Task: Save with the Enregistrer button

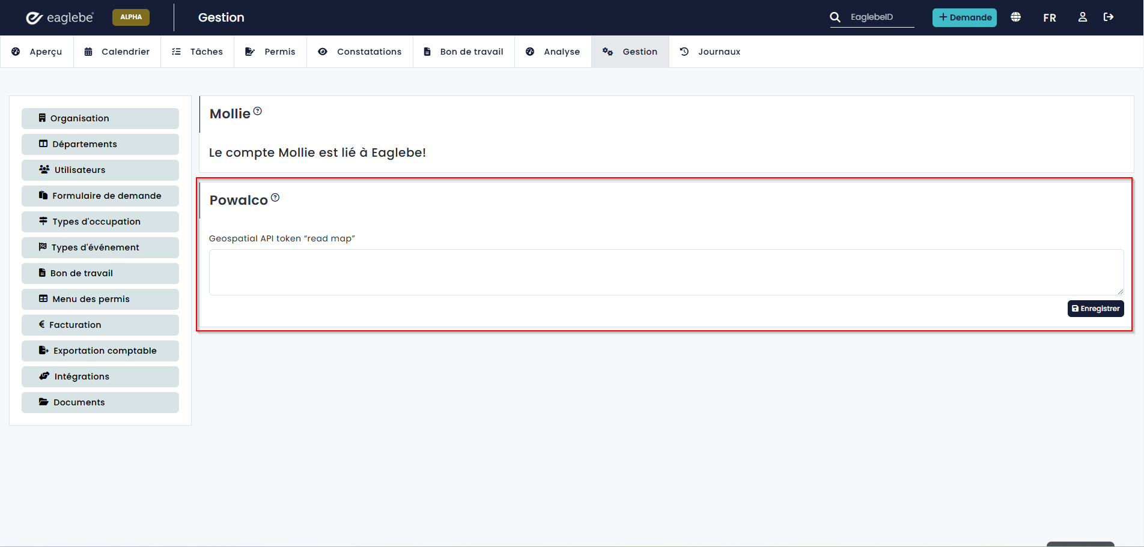Action: 1096,309
